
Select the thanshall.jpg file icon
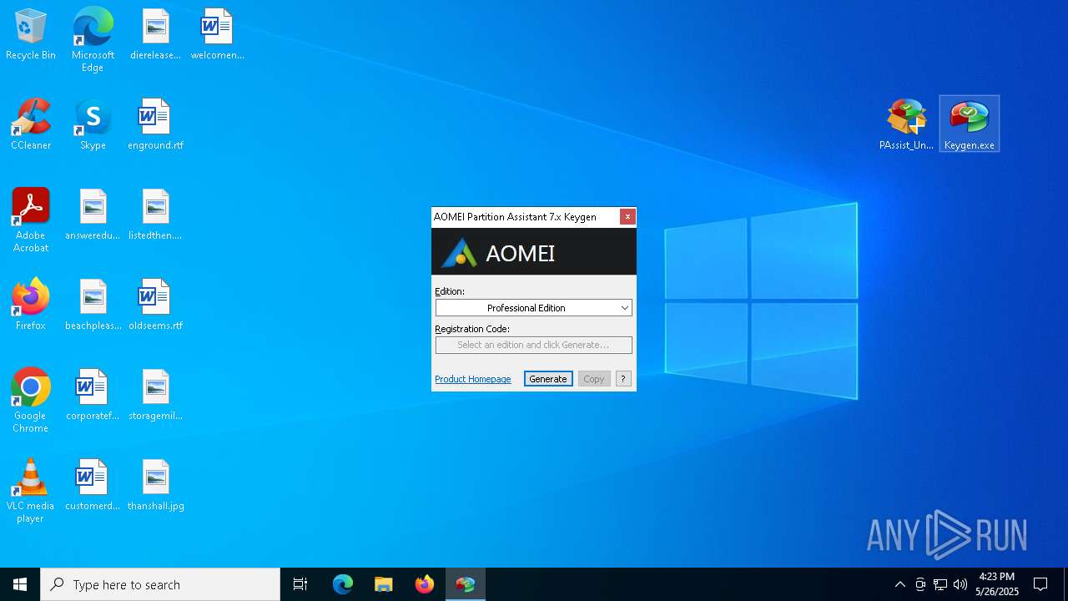click(x=155, y=486)
